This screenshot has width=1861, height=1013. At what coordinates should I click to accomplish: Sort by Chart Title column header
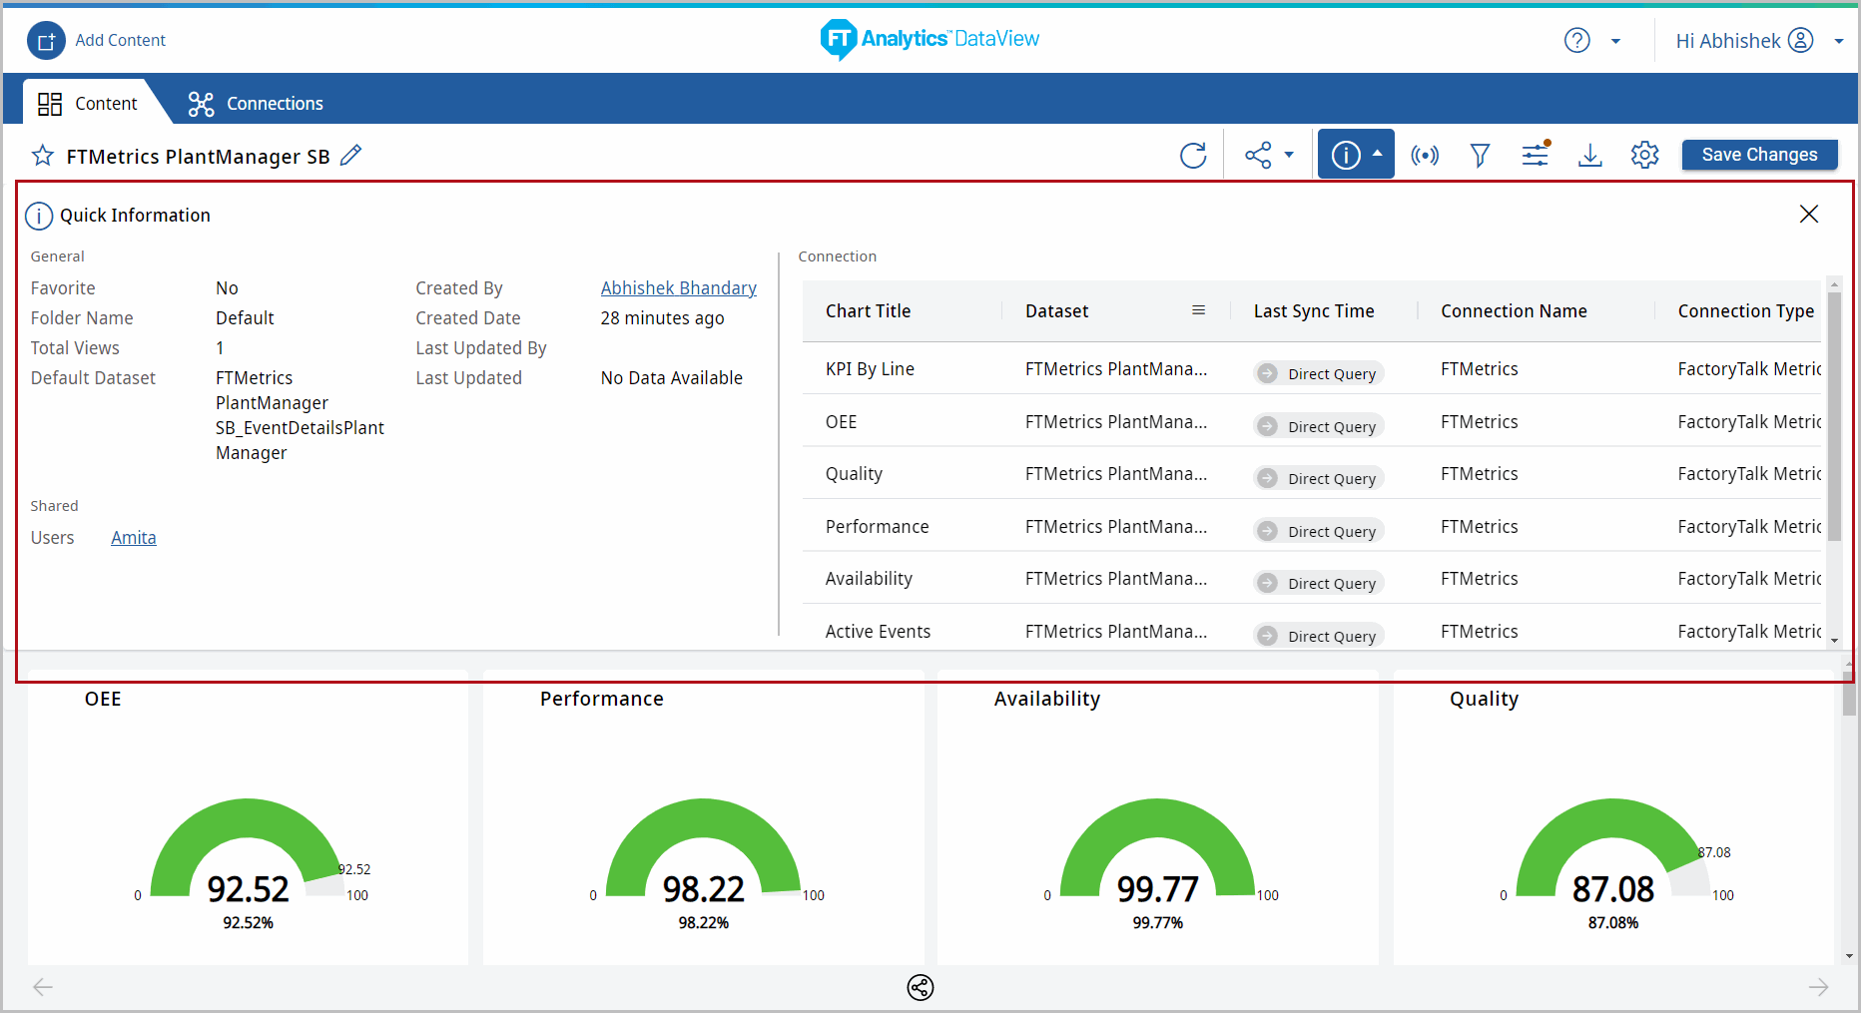868,311
